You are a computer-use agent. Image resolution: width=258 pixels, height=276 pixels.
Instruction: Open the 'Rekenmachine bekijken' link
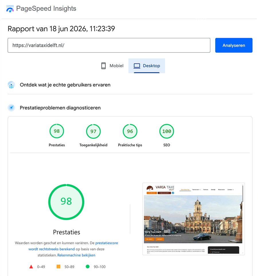coord(76,255)
